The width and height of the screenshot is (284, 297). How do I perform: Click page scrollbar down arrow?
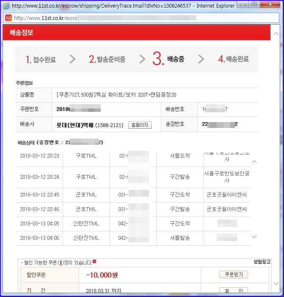[276, 283]
